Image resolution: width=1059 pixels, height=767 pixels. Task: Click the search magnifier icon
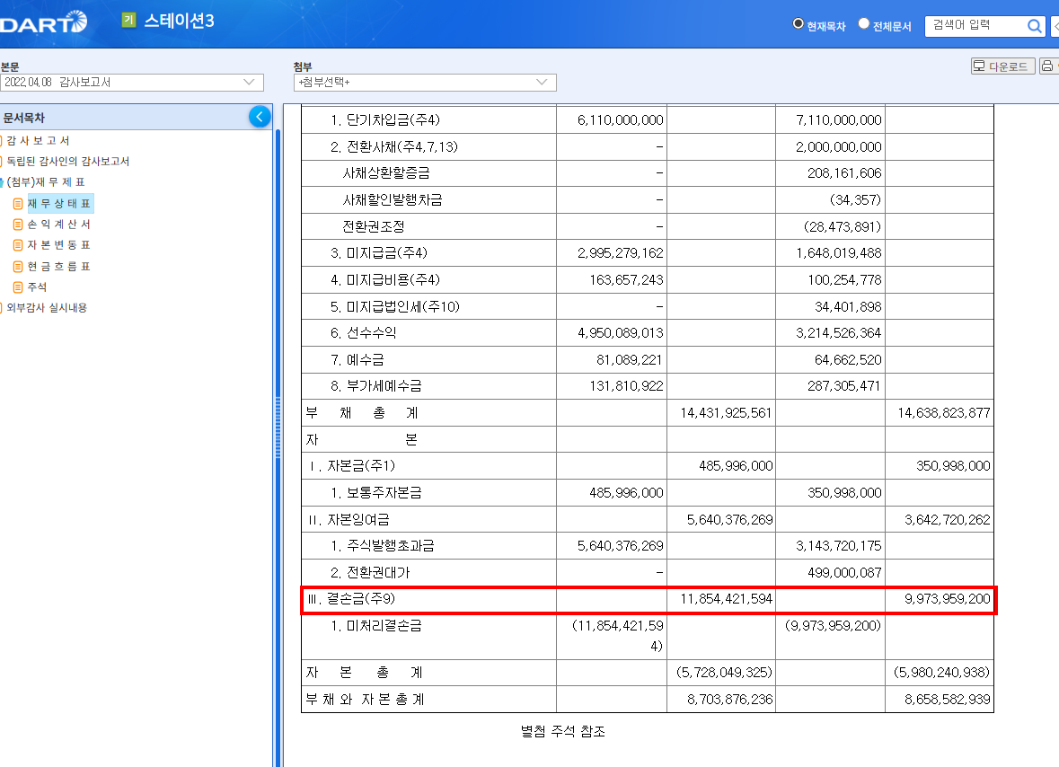1034,26
